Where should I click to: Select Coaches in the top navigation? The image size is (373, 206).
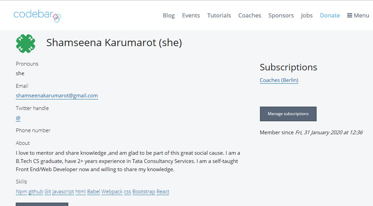(250, 15)
